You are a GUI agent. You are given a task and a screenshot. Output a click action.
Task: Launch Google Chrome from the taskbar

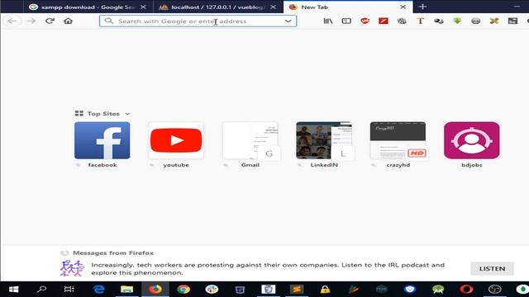183,290
